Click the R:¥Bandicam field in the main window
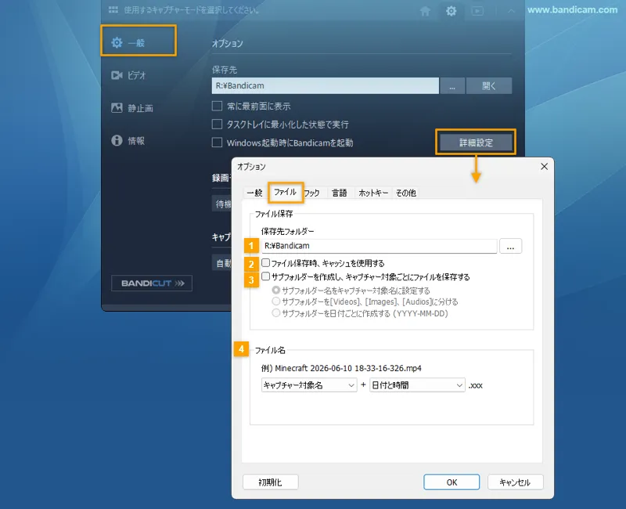 (x=325, y=86)
